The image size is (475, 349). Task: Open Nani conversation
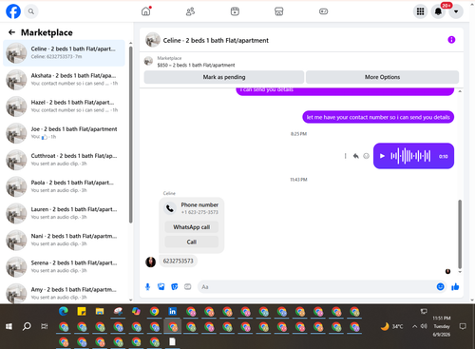click(x=64, y=240)
